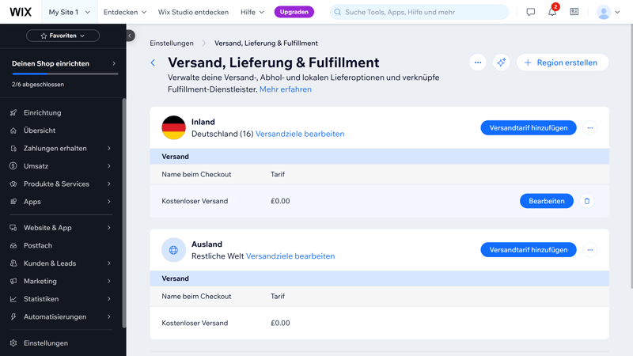Click the shop setup progress bar
The width and height of the screenshot is (633, 356).
(x=64, y=74)
